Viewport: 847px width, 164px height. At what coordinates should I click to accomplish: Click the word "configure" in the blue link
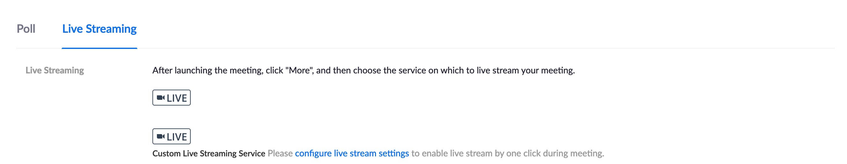coord(313,153)
